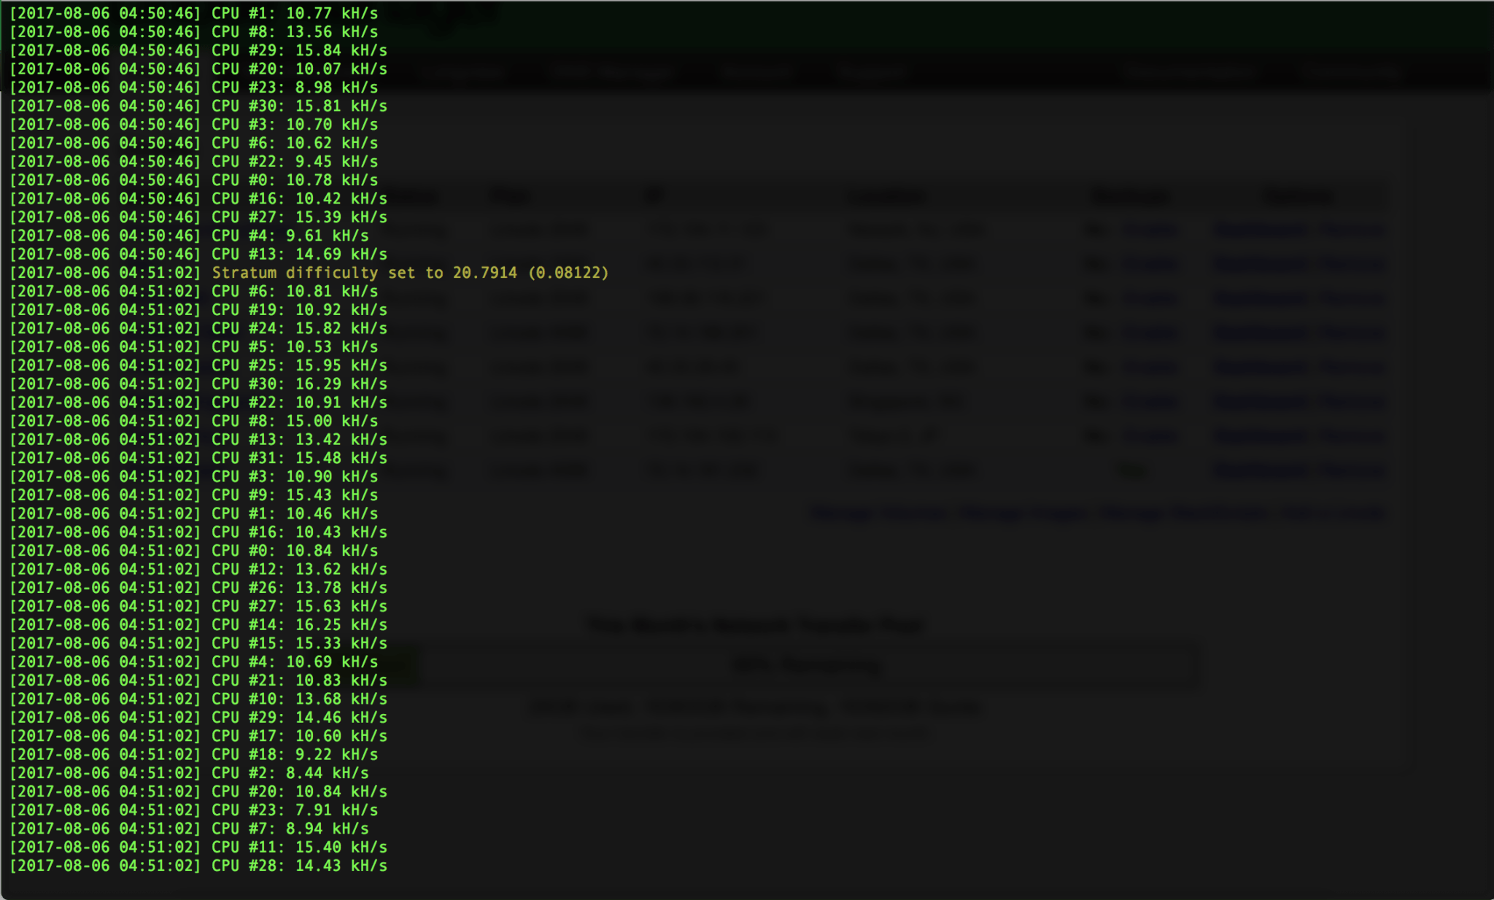Viewport: 1494px width, 900px height.
Task: Click the 'CPU #19: 10.92 kH/s' entry
Action: click(198, 310)
